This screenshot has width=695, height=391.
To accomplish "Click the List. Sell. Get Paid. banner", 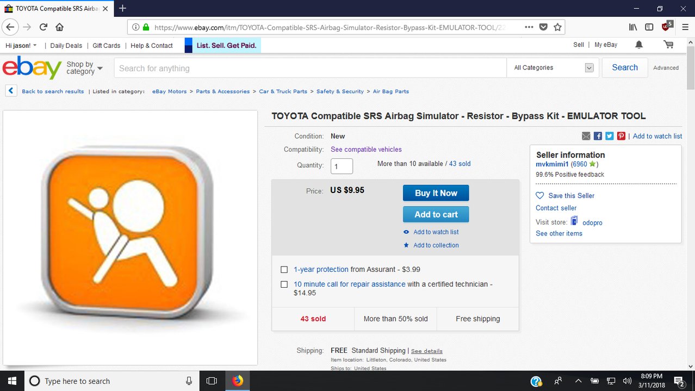I will [x=223, y=45].
